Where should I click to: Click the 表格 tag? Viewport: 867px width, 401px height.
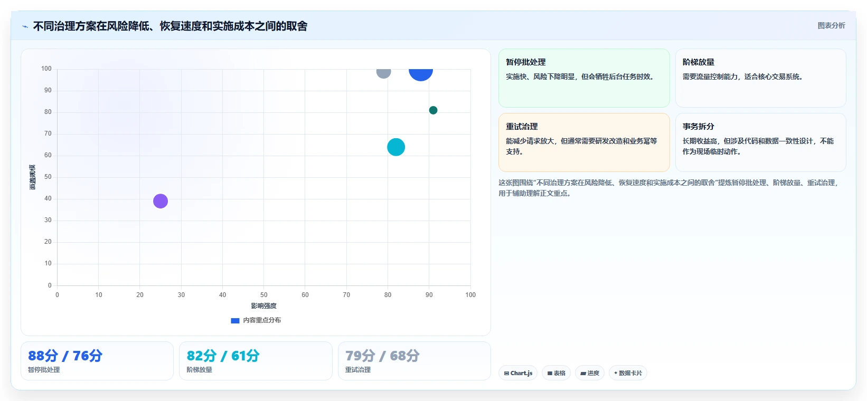click(x=556, y=373)
